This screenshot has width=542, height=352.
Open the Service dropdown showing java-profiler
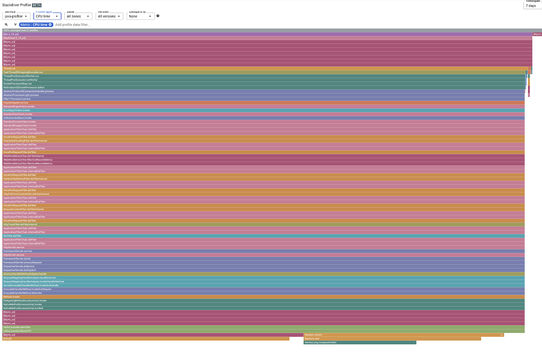pyautogui.click(x=16, y=16)
